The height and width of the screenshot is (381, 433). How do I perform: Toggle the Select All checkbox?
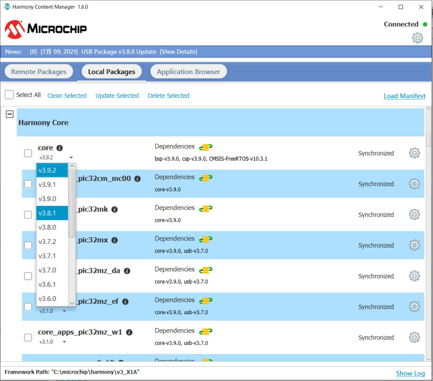click(9, 95)
